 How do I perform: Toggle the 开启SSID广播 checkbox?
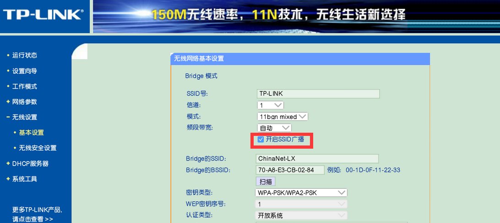point(261,139)
